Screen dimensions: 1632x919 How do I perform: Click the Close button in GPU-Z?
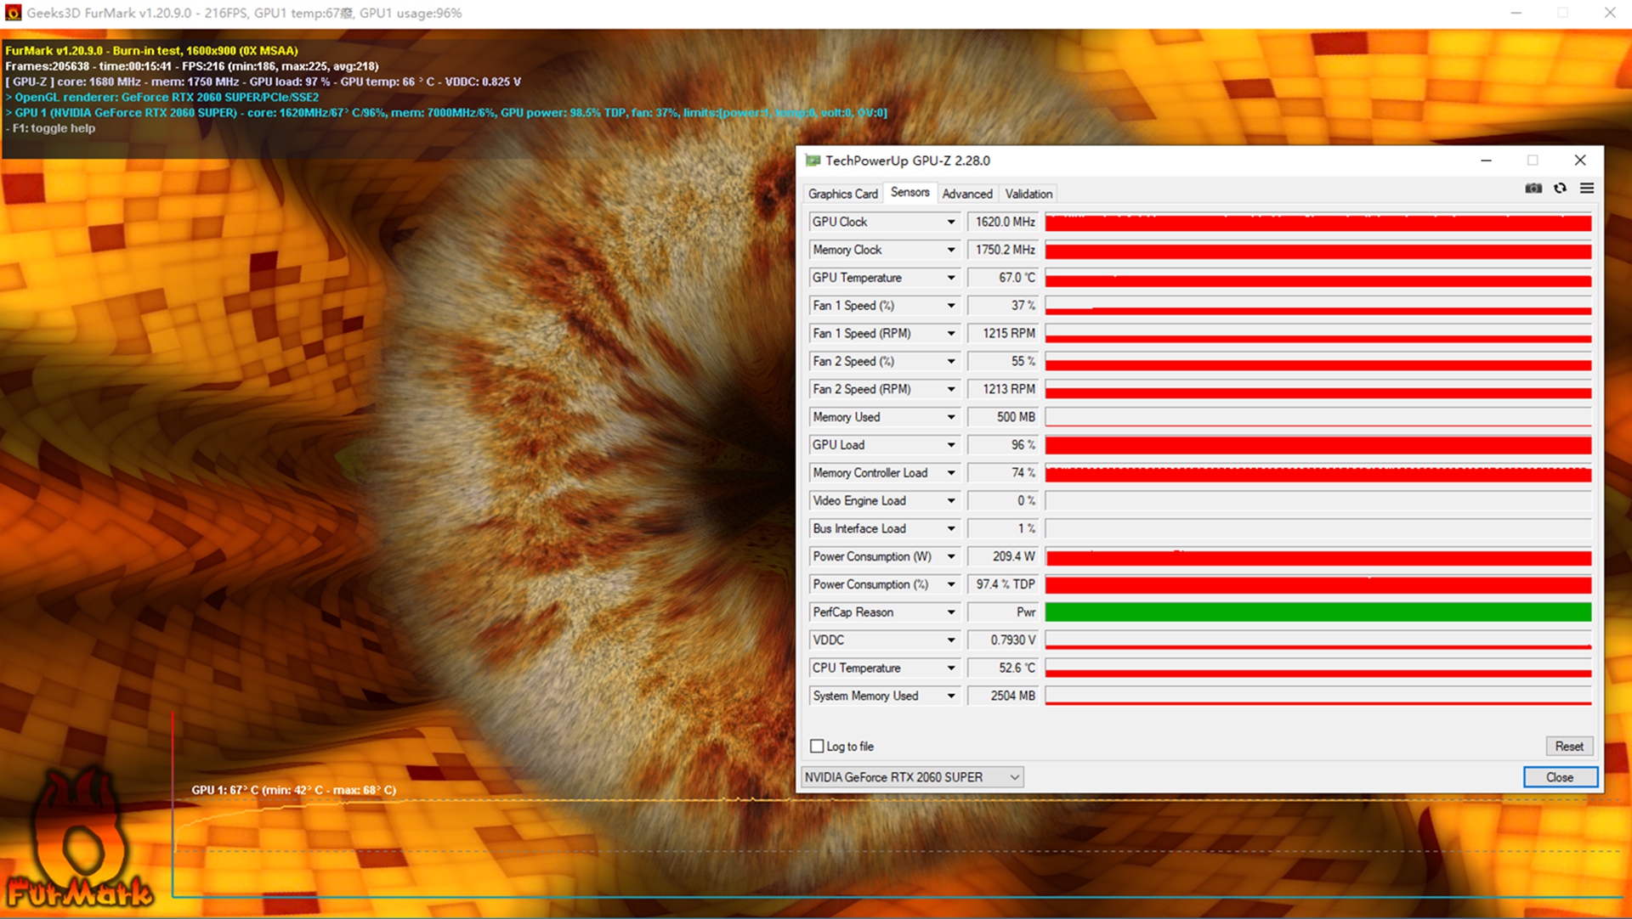tap(1560, 777)
